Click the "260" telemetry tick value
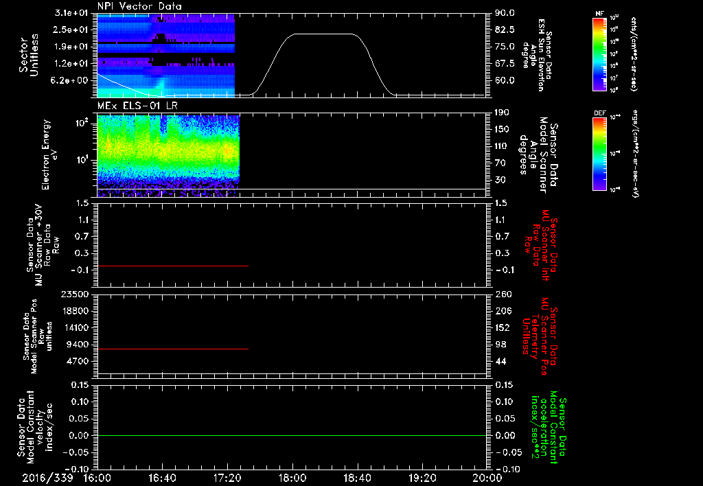The height and width of the screenshot is (486, 703). coord(502,294)
